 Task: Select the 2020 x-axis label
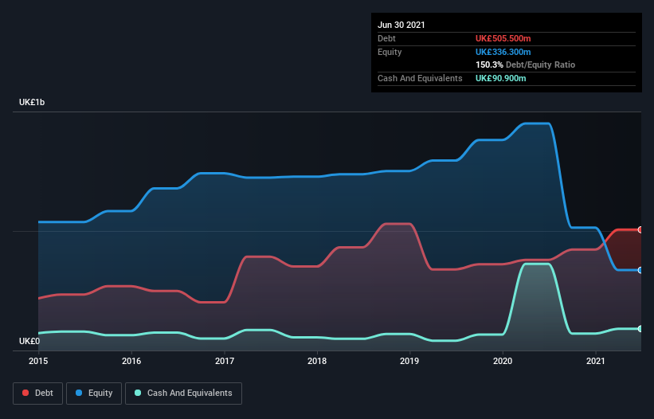click(503, 361)
